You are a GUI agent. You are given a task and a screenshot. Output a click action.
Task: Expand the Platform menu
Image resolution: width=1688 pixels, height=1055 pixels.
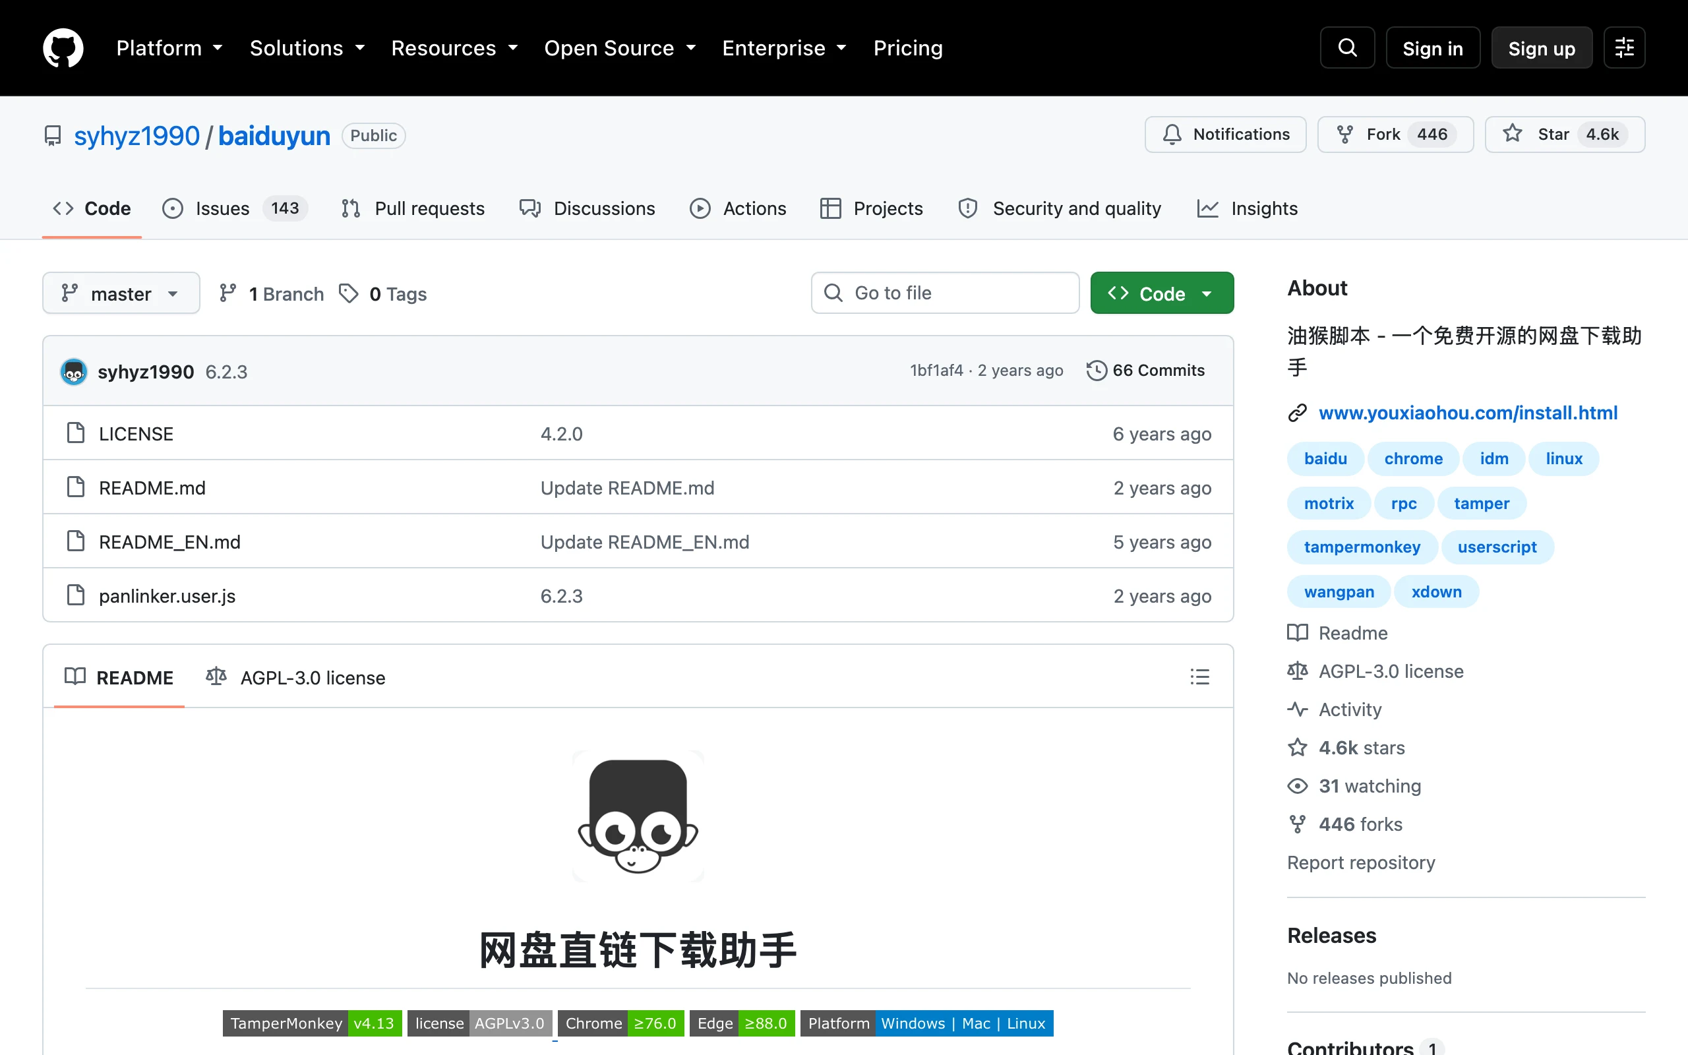point(169,47)
